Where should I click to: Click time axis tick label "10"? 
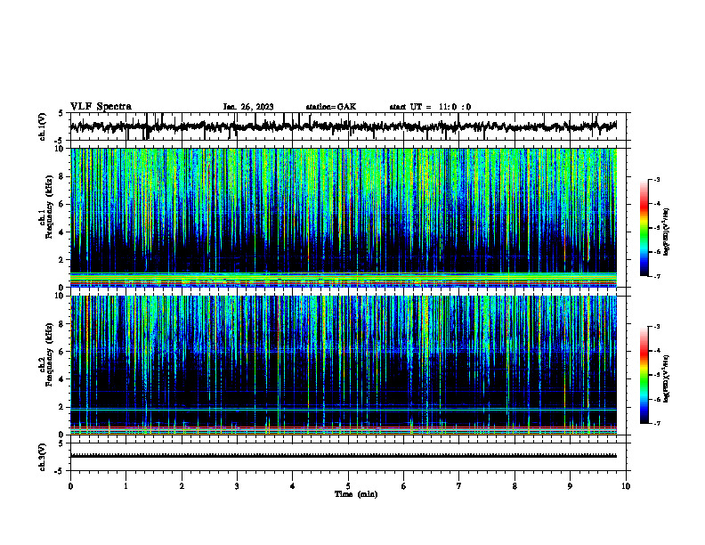(626, 486)
